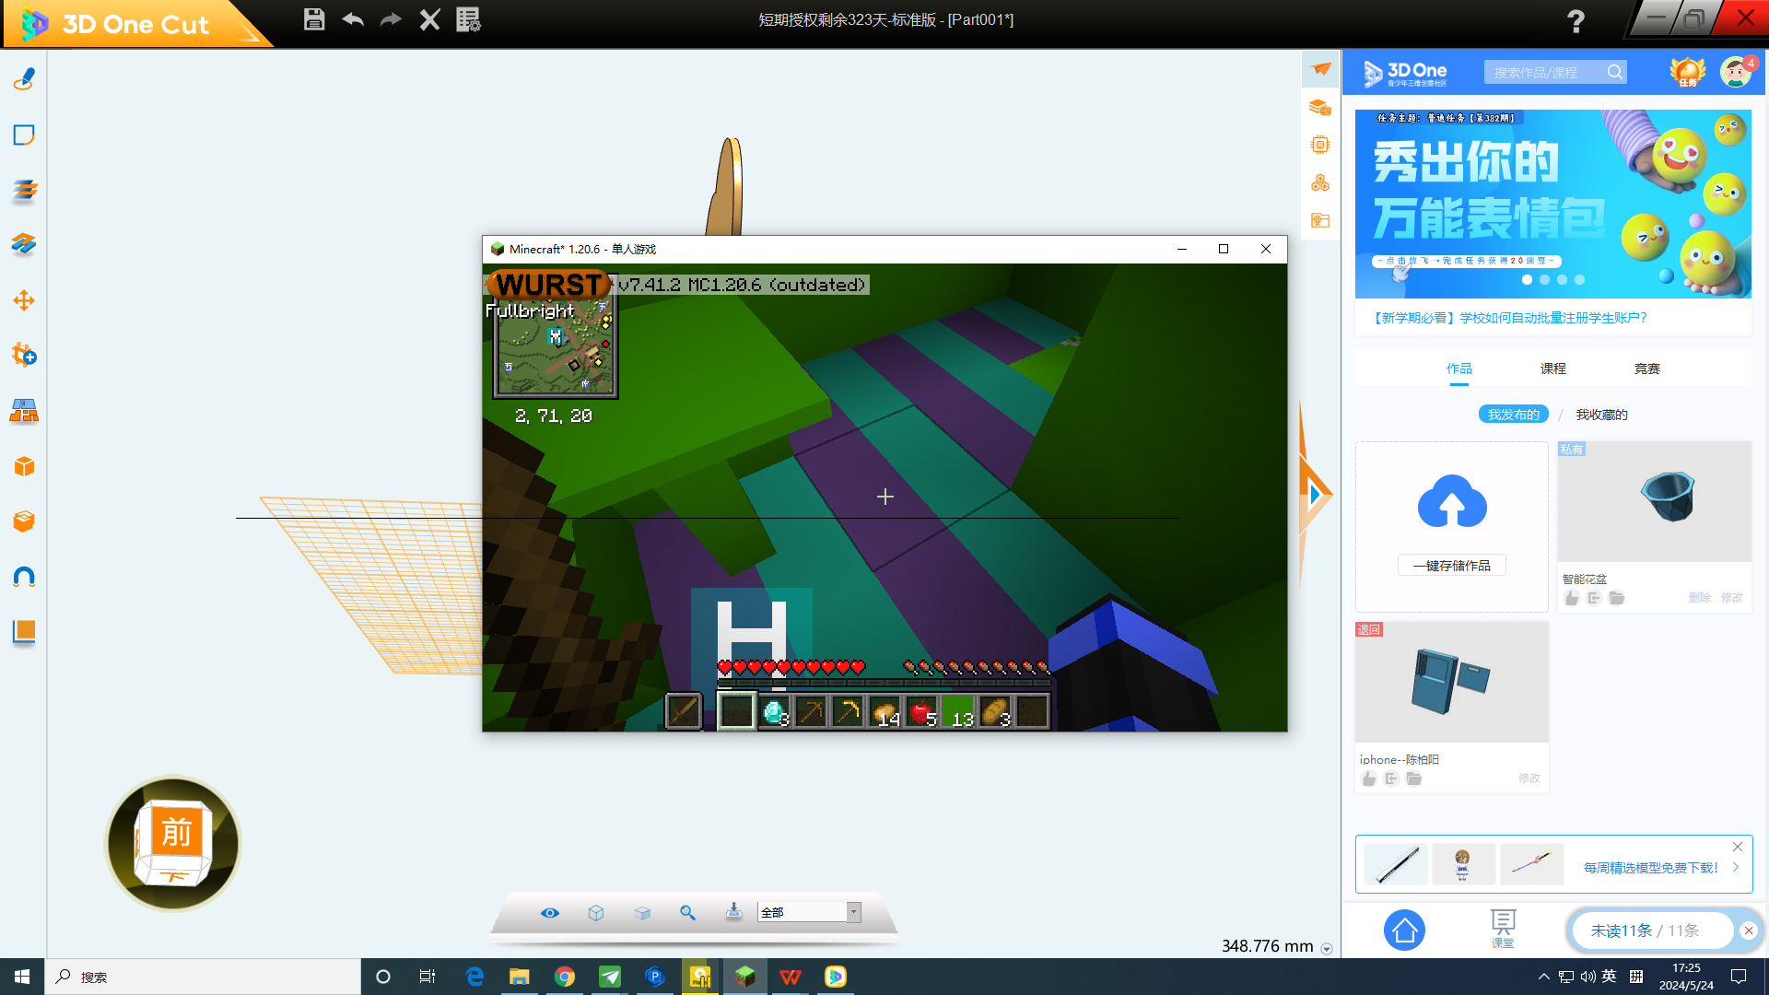Collapse the right community panel arrow
This screenshot has width=1769, height=995.
click(1316, 495)
